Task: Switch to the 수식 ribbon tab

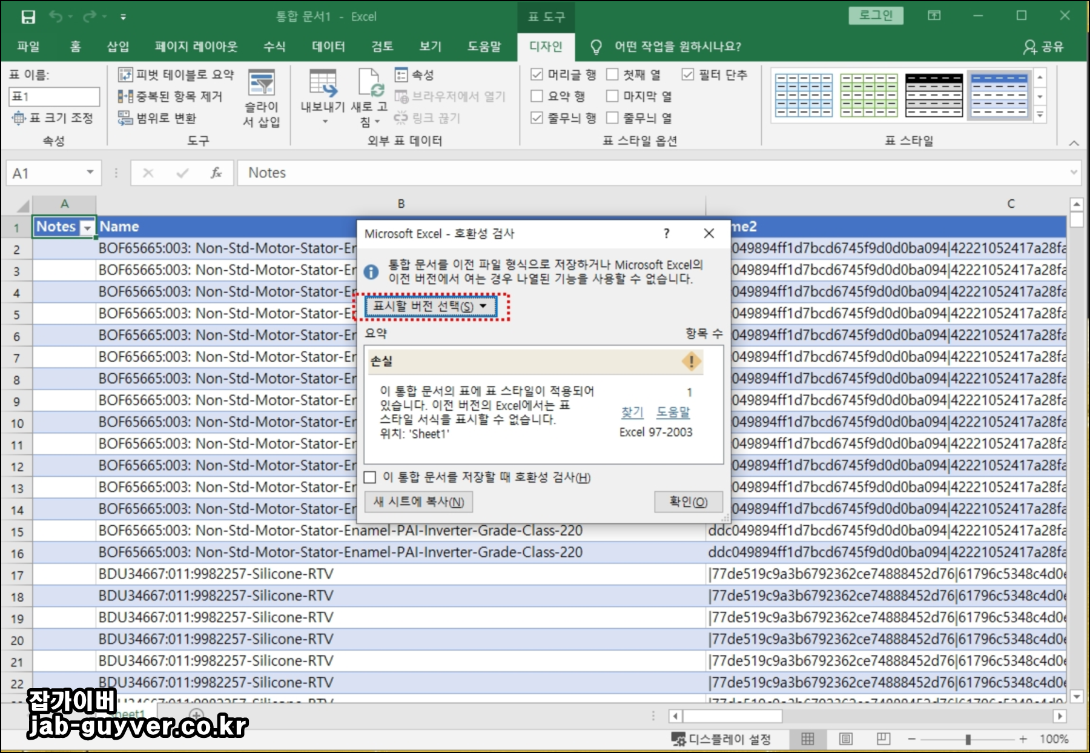Action: pyautogui.click(x=274, y=47)
